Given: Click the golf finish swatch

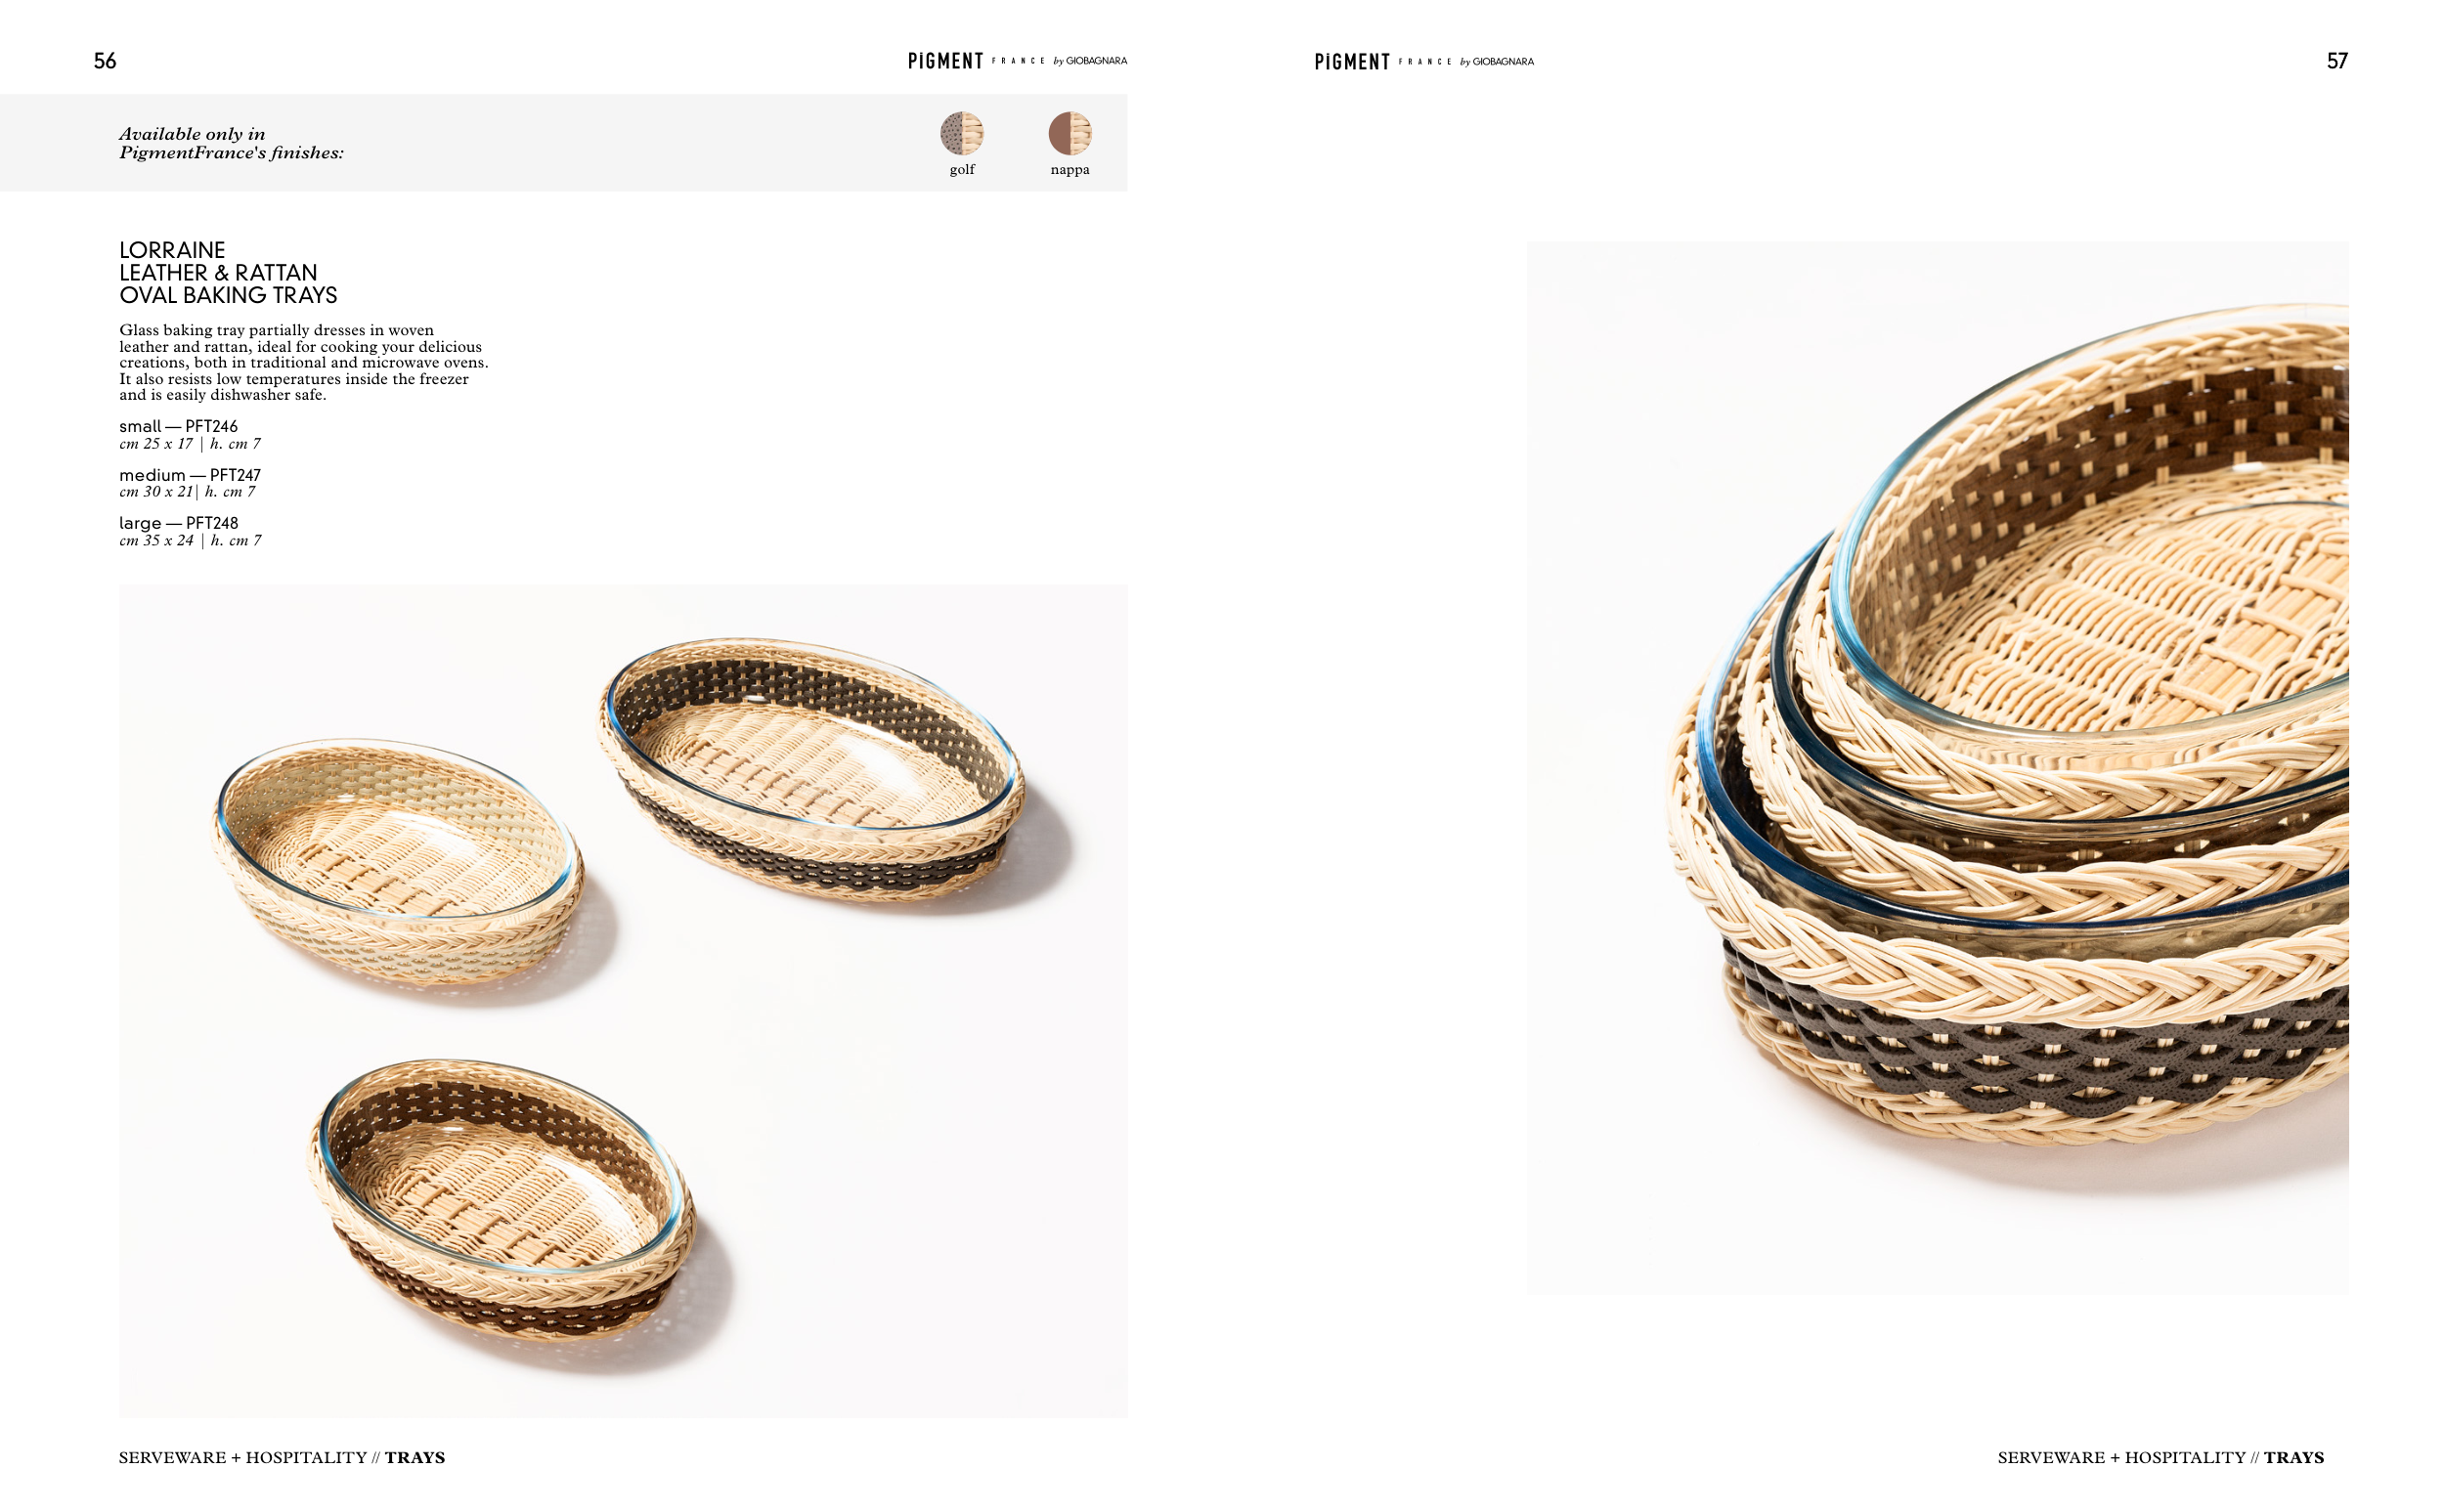Looking at the screenshot, I should tap(961, 133).
